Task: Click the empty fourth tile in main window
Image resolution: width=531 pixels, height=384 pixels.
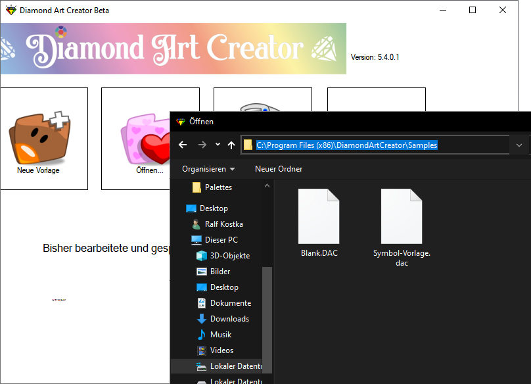Action: point(377,99)
